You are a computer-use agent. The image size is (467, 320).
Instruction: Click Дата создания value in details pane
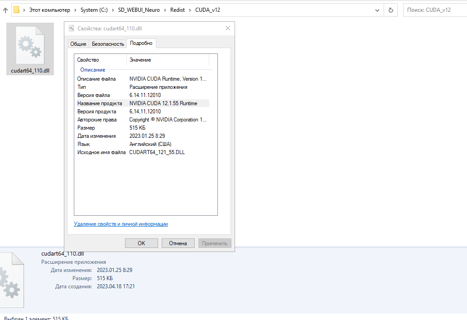tap(116, 286)
